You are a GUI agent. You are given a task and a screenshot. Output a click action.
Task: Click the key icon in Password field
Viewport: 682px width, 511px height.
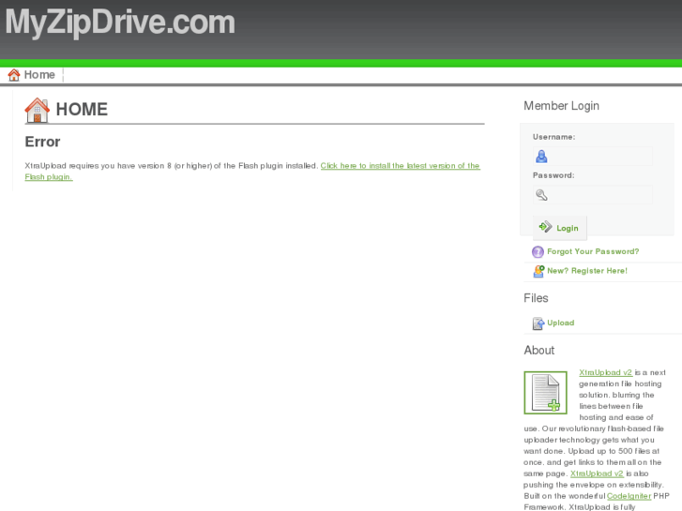tap(541, 195)
